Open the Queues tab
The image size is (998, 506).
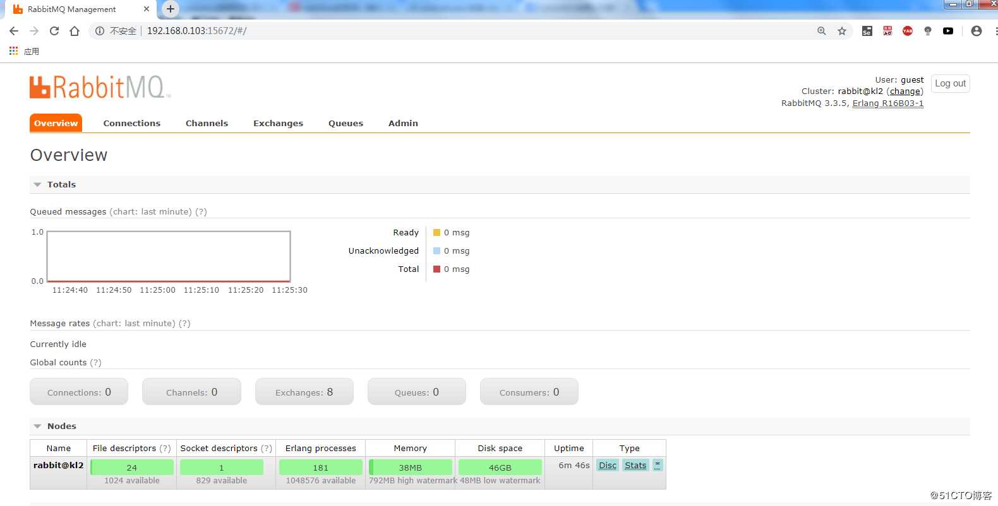tap(346, 123)
